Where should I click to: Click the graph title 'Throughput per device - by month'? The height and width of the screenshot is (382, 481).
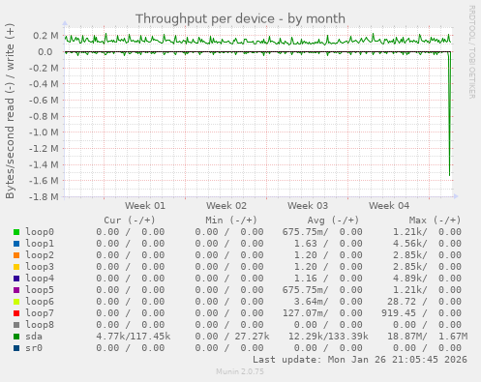click(x=240, y=18)
